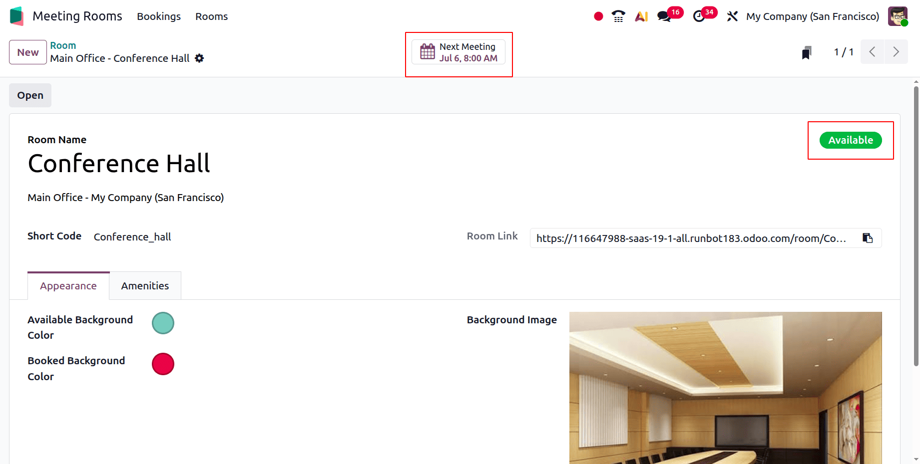The width and height of the screenshot is (920, 464).
Task: Click the Background Image thumbnail
Action: (x=726, y=388)
